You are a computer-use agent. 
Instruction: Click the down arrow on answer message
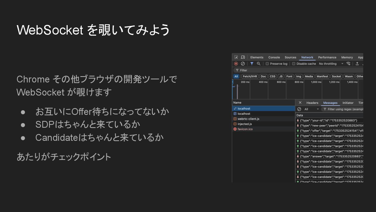click(298, 156)
